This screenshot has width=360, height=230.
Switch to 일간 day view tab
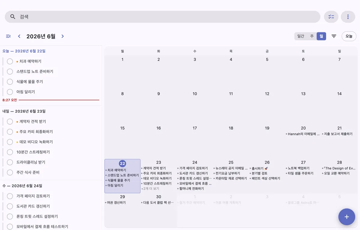pos(301,36)
